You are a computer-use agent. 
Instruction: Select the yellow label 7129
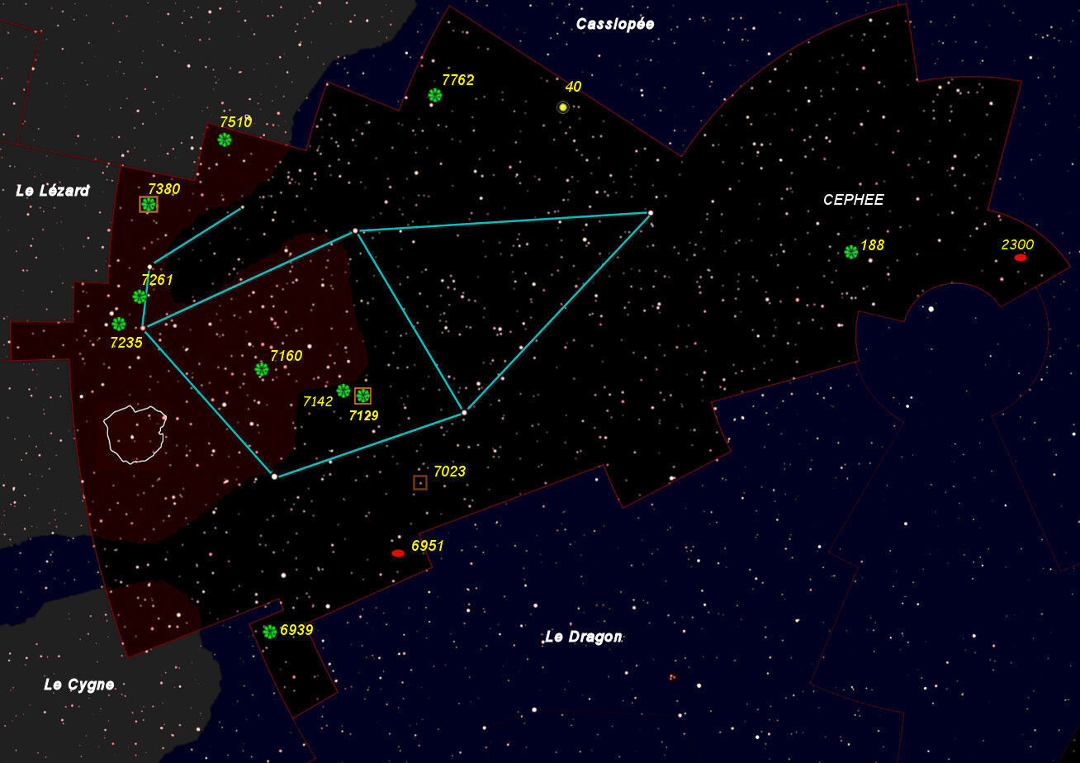(363, 416)
